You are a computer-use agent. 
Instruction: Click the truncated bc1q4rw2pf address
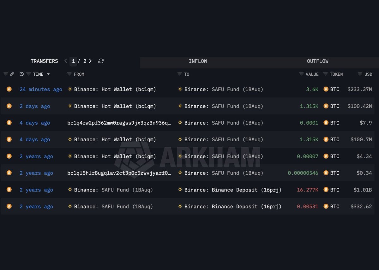tap(119, 123)
